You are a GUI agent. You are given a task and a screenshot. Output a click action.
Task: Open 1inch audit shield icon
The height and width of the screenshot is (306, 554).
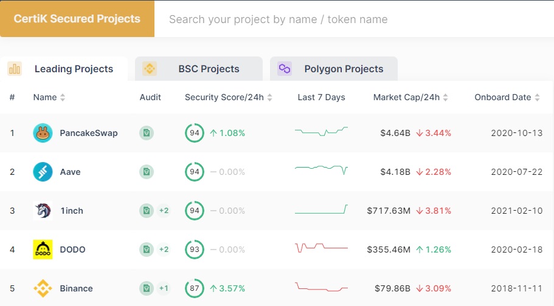point(147,211)
